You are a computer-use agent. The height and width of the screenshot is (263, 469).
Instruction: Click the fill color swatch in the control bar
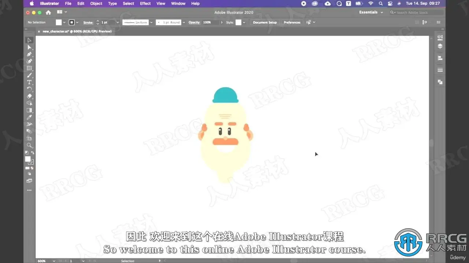[59, 22]
